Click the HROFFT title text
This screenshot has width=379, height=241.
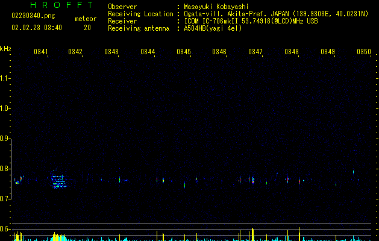(x=62, y=5)
